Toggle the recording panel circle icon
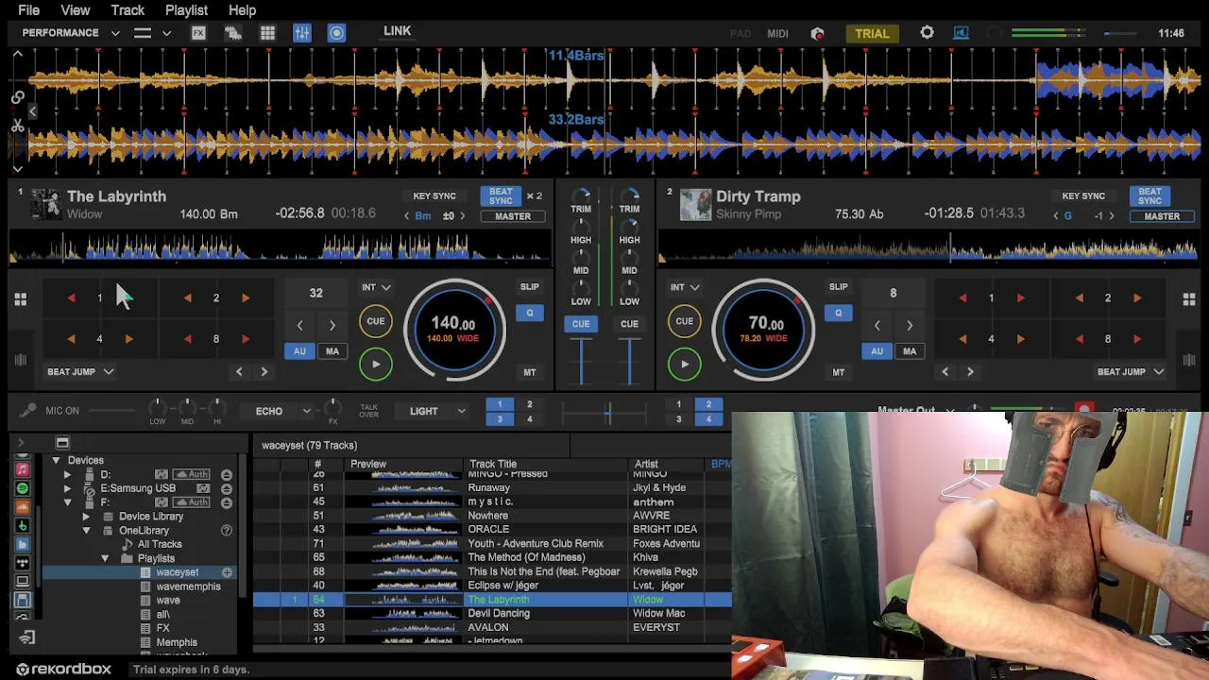This screenshot has width=1209, height=680. [x=336, y=33]
